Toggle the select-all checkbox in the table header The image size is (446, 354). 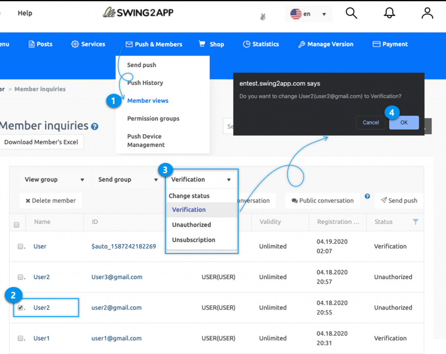pyautogui.click(x=17, y=224)
